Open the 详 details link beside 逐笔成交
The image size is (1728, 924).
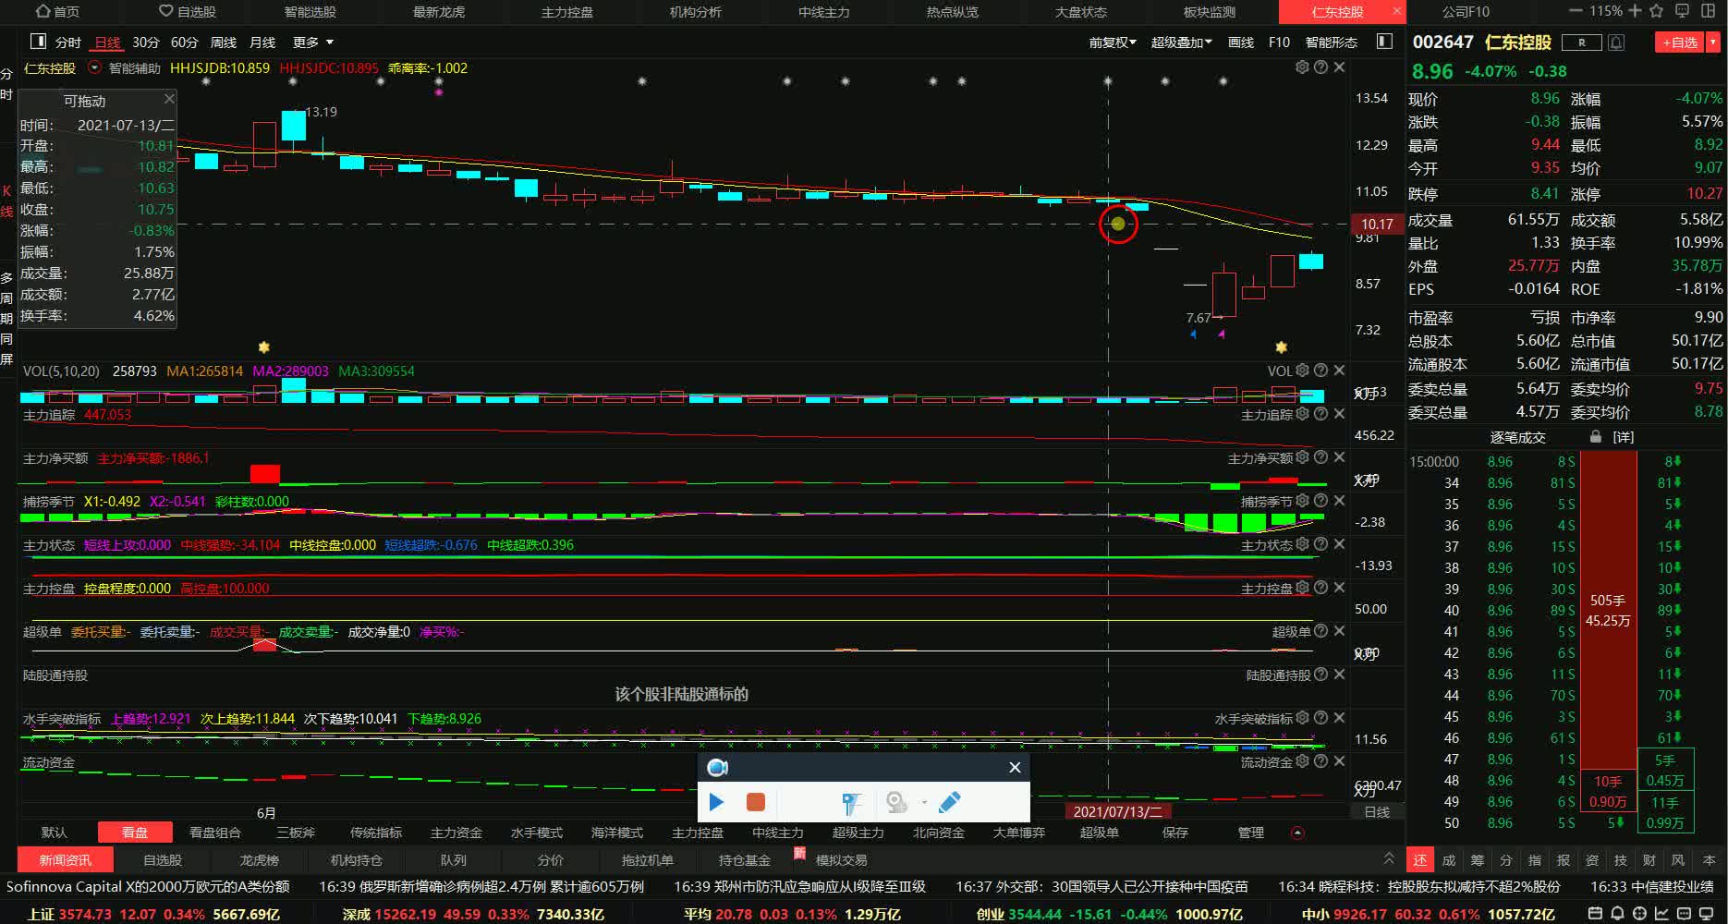[x=1624, y=437]
